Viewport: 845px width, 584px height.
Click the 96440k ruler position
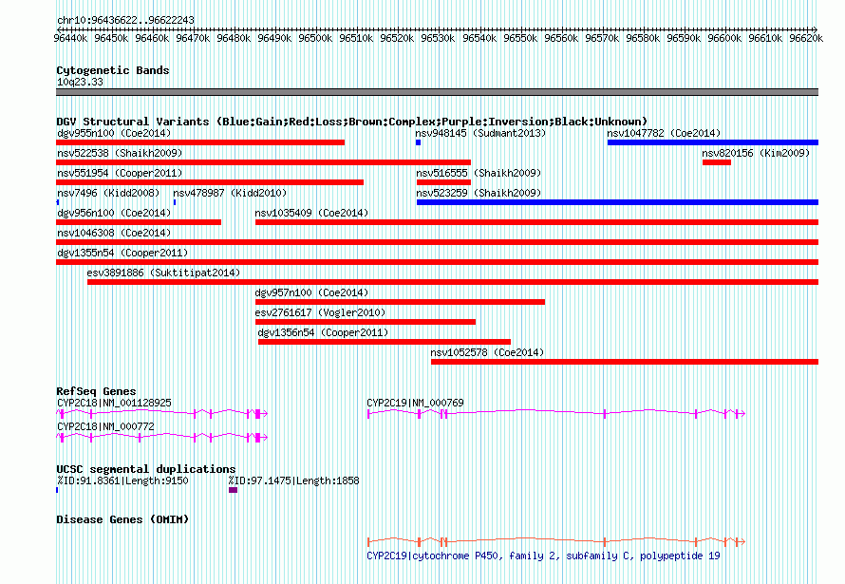coord(70,38)
